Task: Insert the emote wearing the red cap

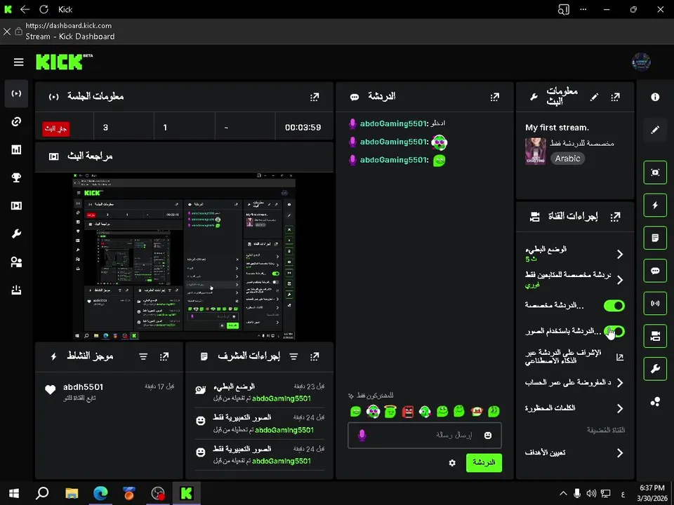Action: (476, 412)
